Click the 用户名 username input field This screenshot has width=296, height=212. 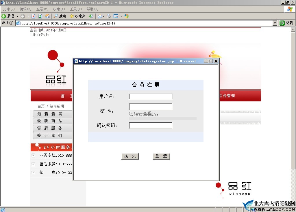pos(151,96)
